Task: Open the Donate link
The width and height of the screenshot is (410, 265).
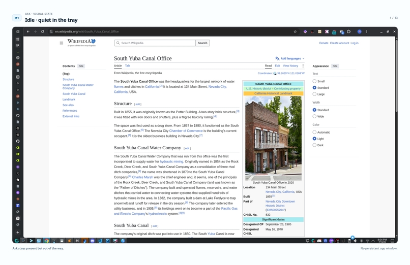Action: coord(324,43)
